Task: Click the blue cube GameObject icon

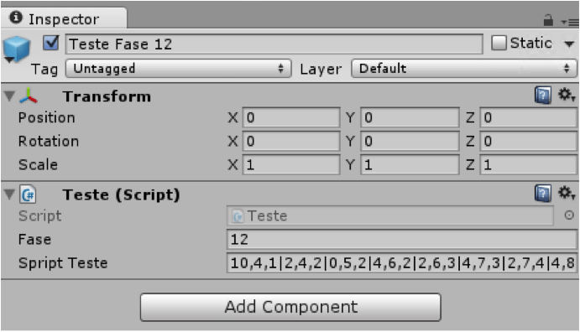Action: coord(16,49)
